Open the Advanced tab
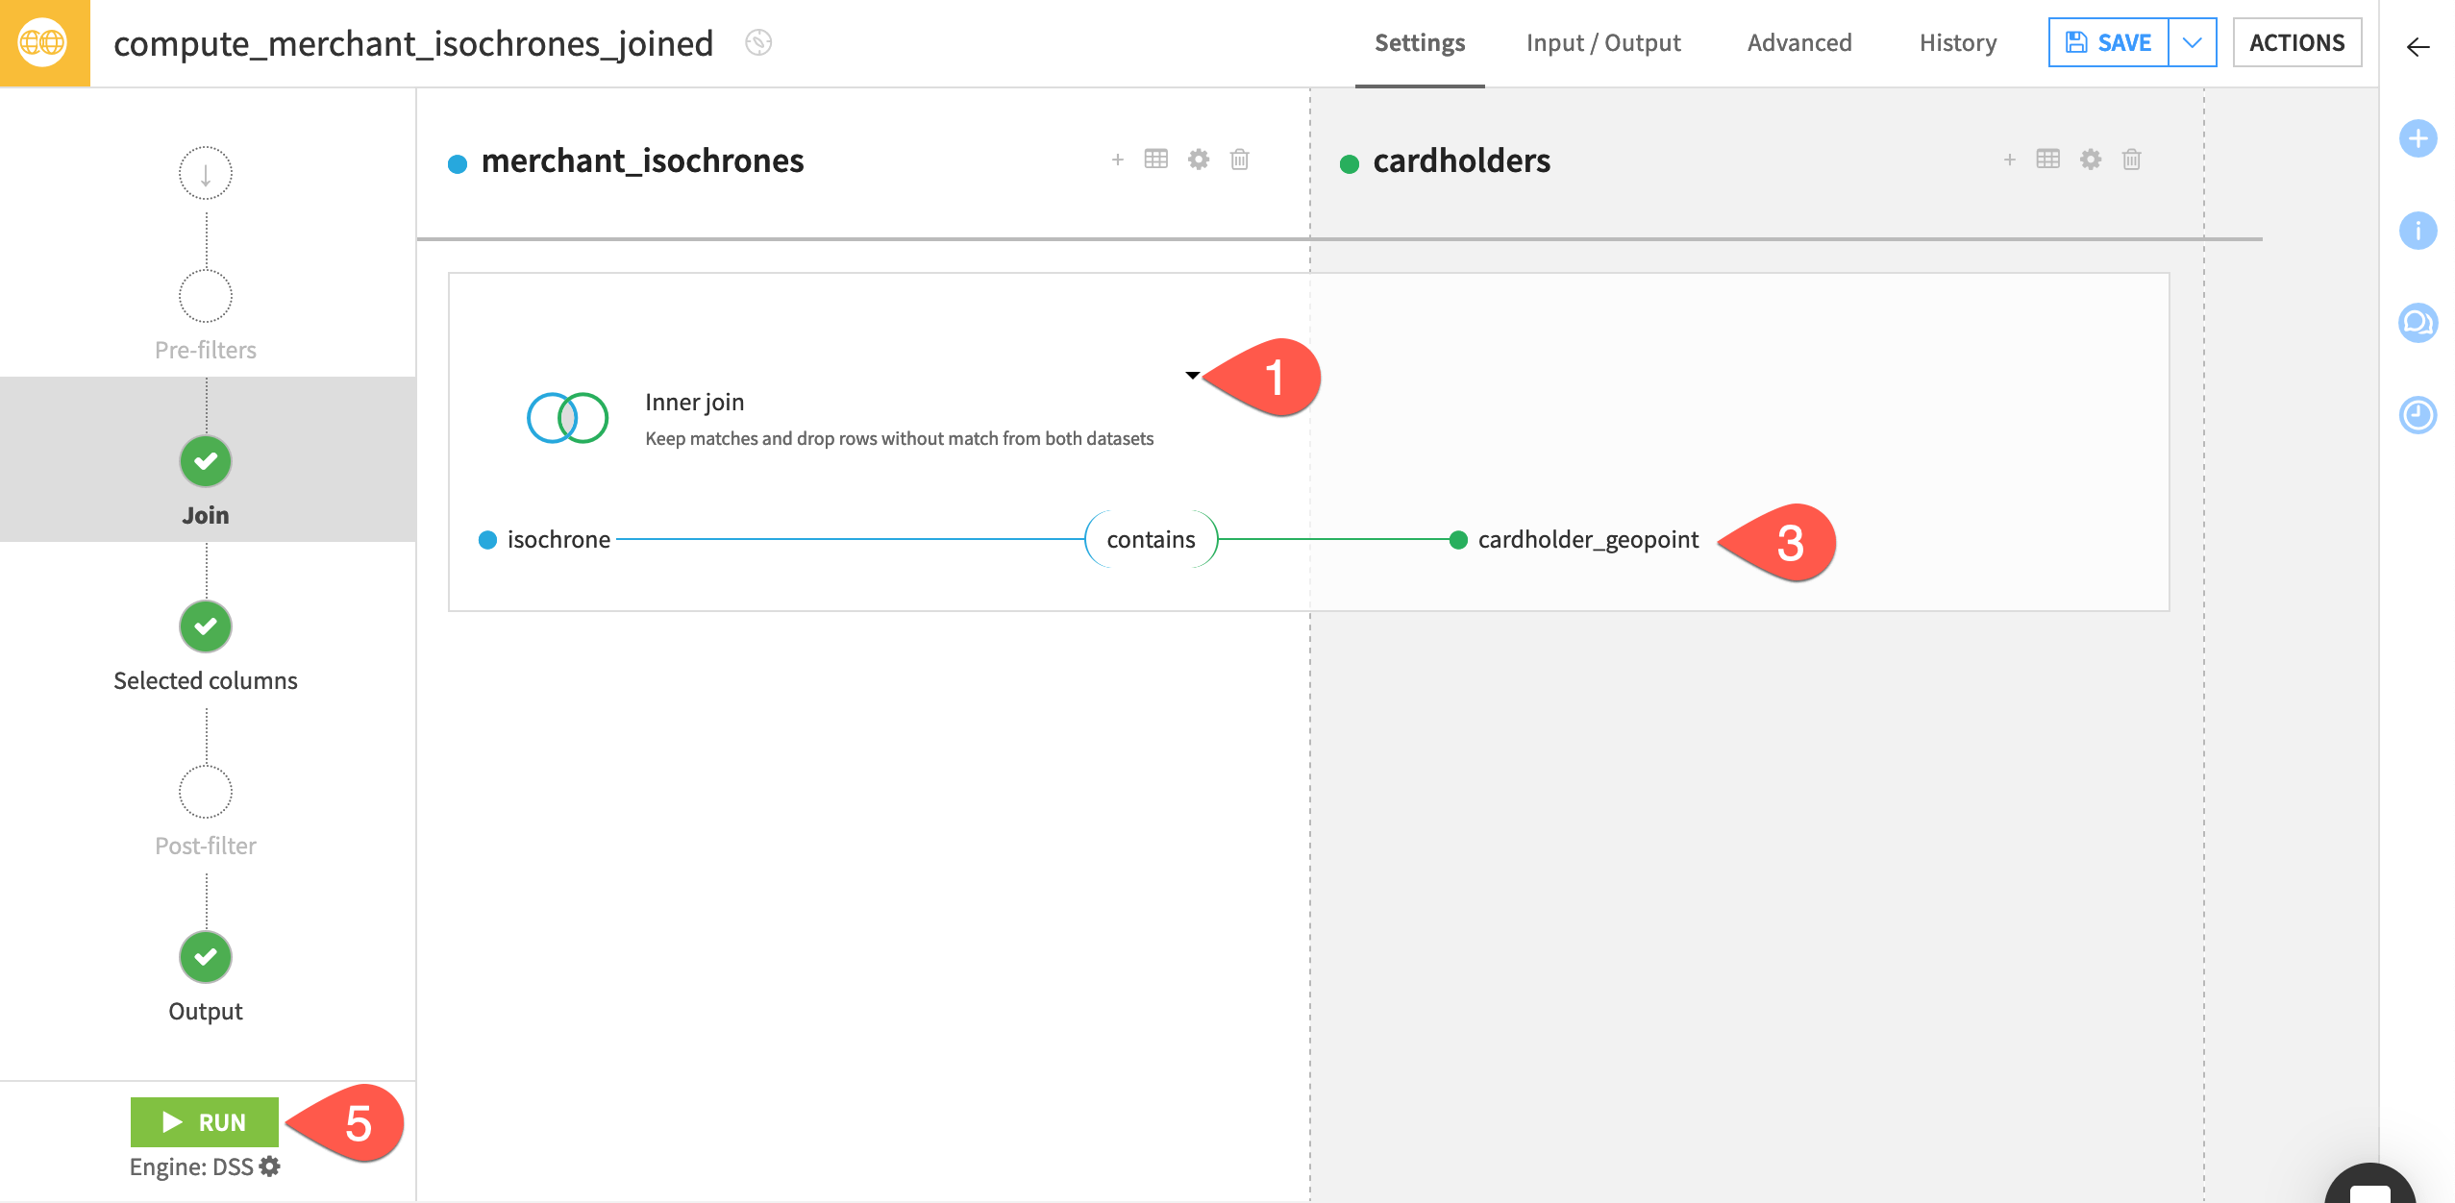This screenshot has width=2455, height=1203. tap(1798, 42)
